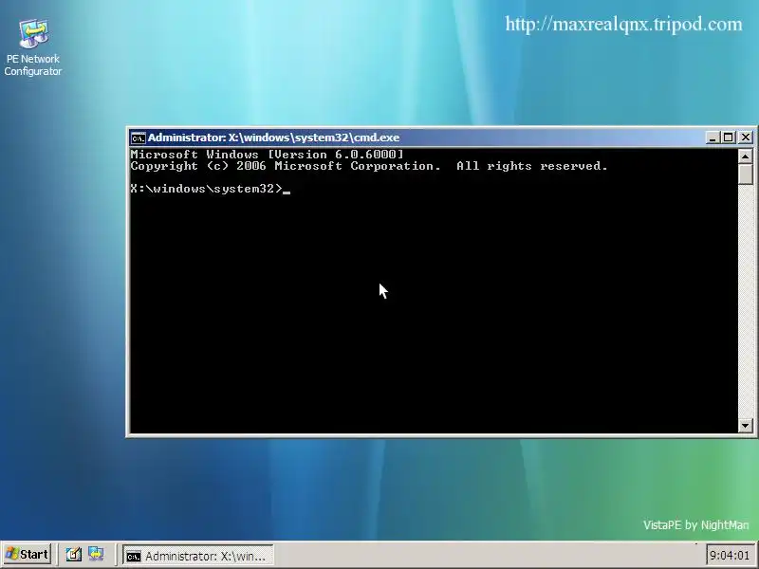This screenshot has width=759, height=569.
Task: Click the Copyright 2006 Microsoft Corporation line
Action: point(369,166)
